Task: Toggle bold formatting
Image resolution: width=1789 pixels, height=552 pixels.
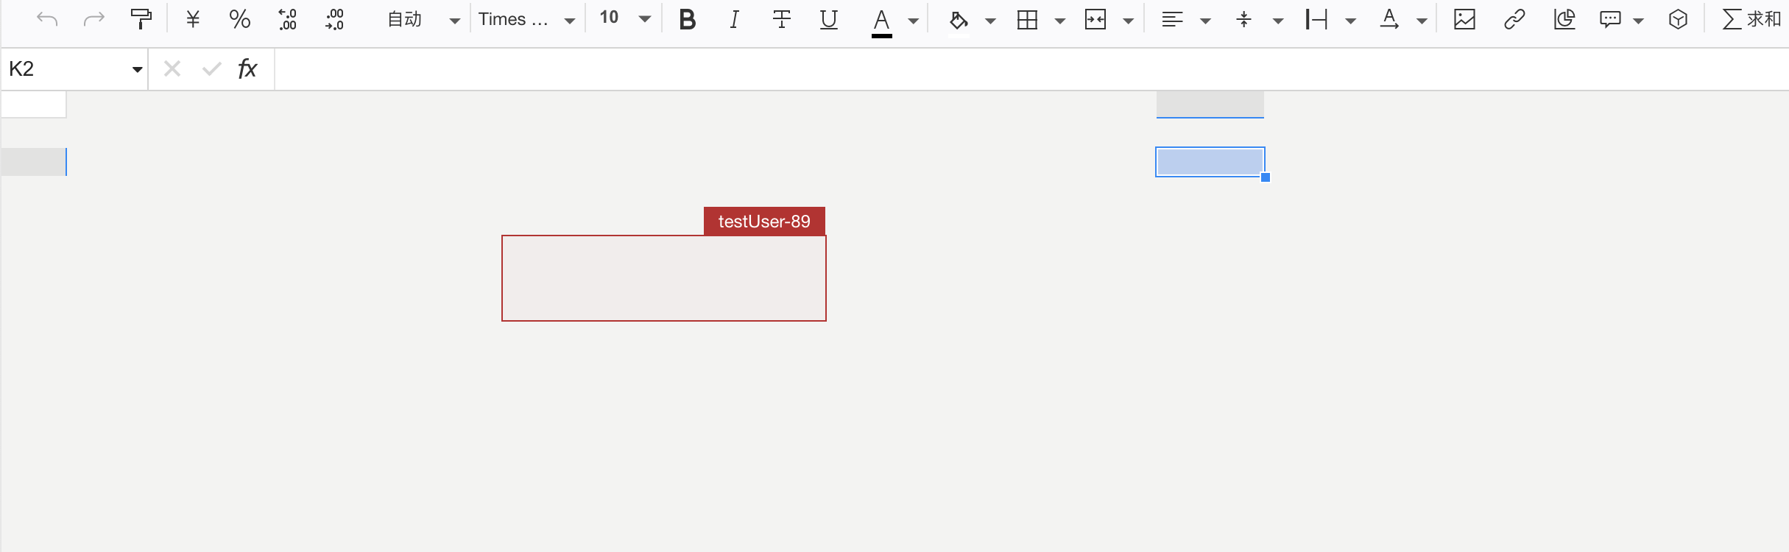Action: [688, 19]
